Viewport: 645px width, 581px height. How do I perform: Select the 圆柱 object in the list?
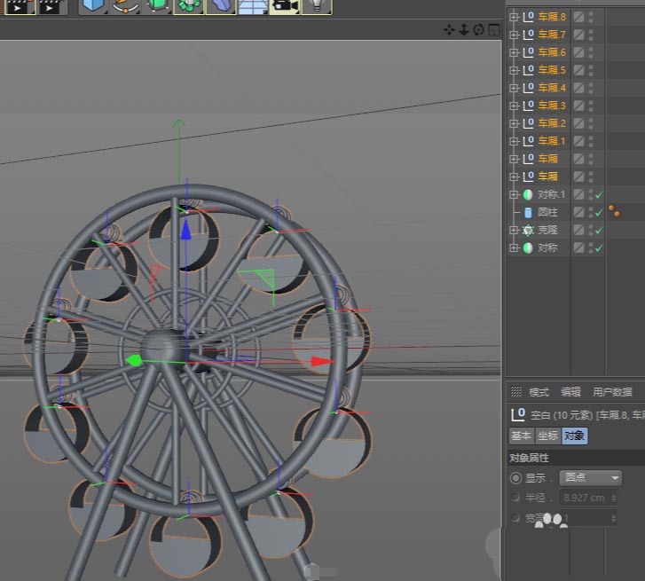pyautogui.click(x=547, y=212)
